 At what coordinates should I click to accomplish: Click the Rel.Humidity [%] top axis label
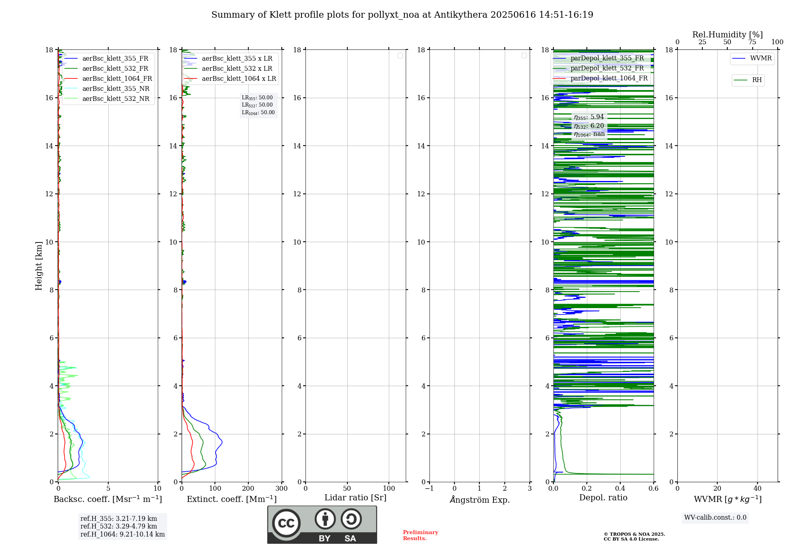tap(727, 35)
